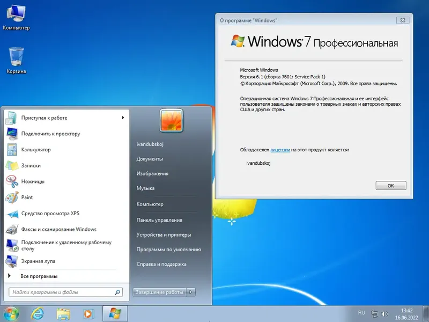Open Программы по умолчанию
Screen dimensions: 429x322
click(x=169, y=250)
